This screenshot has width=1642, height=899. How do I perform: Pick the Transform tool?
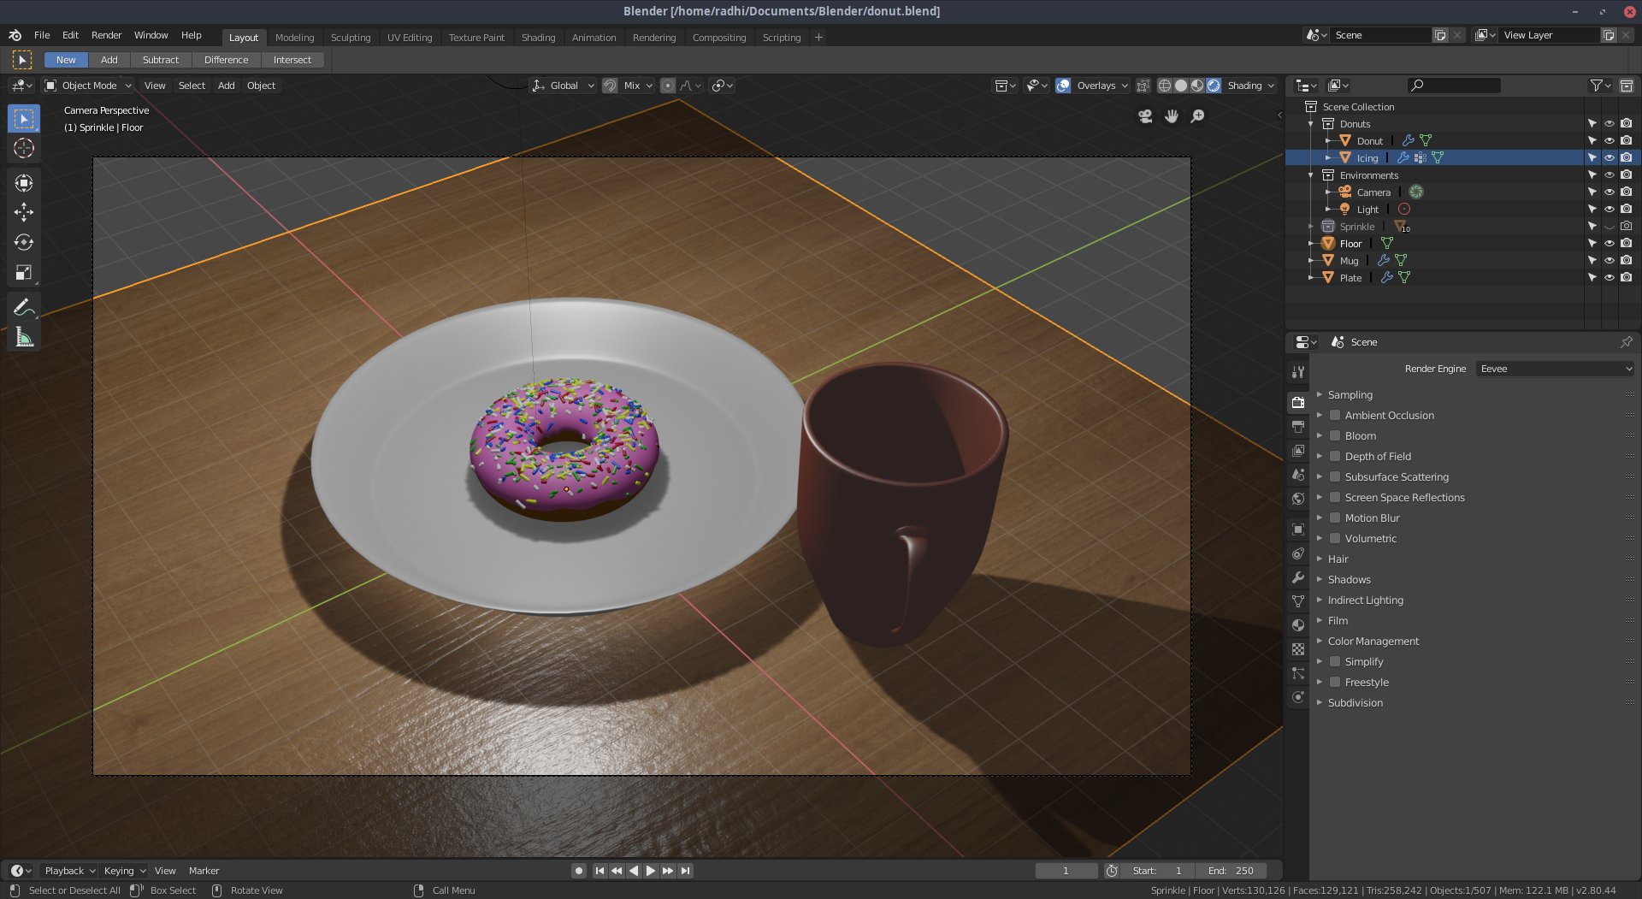click(x=24, y=182)
